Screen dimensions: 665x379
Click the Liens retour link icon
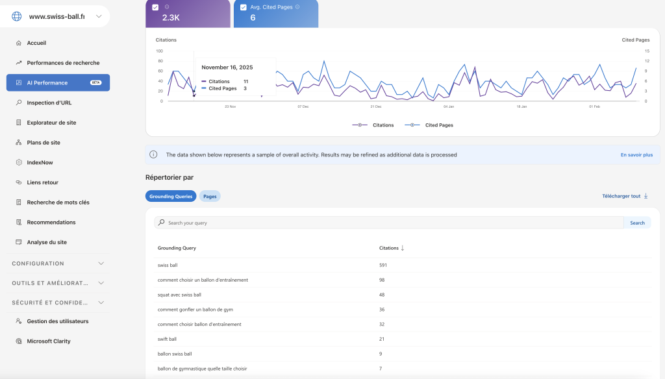click(x=19, y=182)
